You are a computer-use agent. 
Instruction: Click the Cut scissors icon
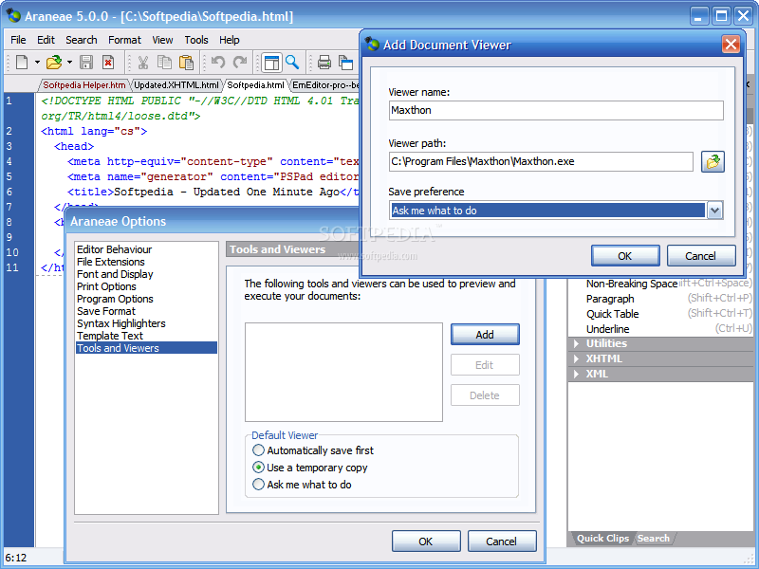(x=143, y=62)
